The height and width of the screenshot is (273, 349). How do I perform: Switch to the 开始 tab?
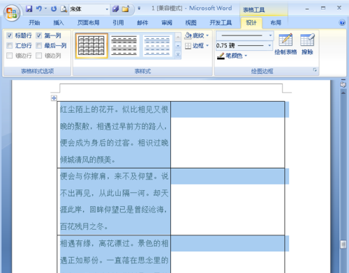click(x=34, y=23)
